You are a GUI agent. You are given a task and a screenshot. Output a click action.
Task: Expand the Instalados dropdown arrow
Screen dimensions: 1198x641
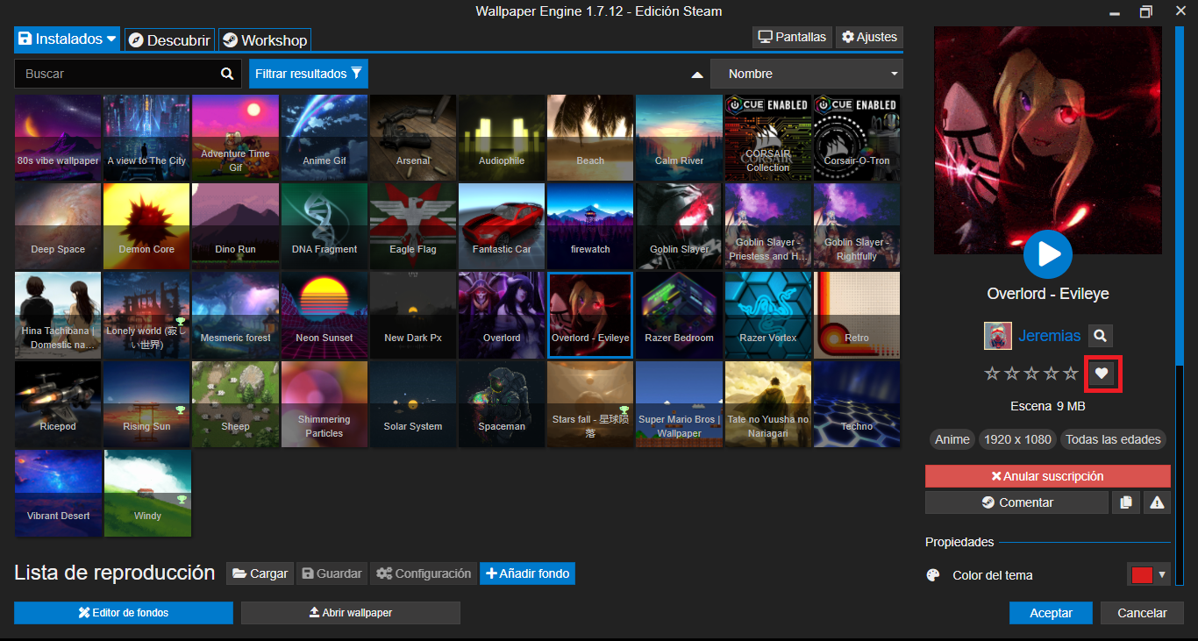[111, 39]
